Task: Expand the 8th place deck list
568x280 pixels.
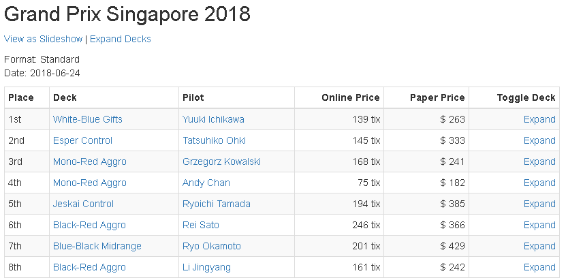Action: [539, 267]
